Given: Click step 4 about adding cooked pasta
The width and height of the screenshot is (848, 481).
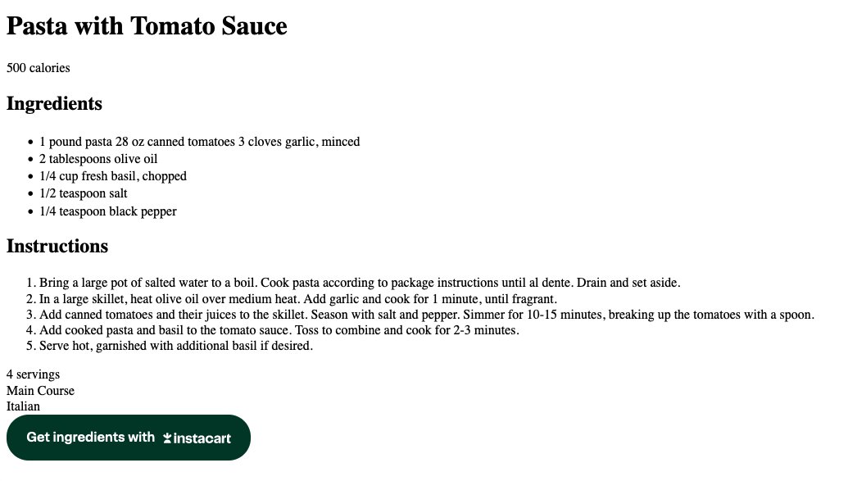Looking at the screenshot, I should pos(279,330).
